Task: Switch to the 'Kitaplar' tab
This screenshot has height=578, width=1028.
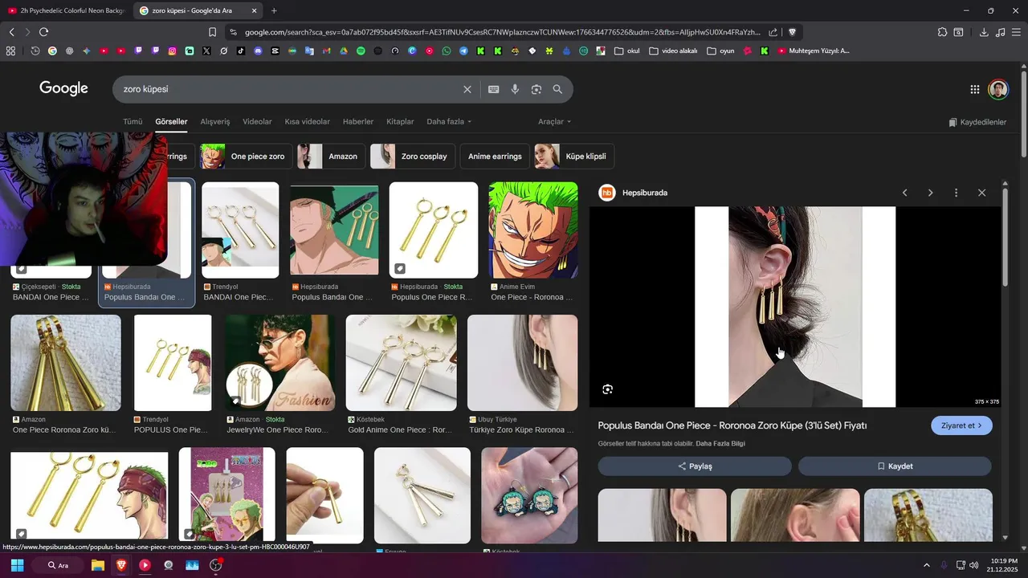Action: (400, 121)
